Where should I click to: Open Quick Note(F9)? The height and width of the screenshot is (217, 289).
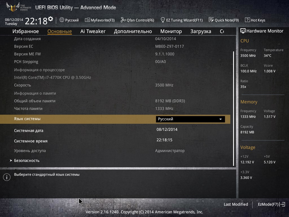pyautogui.click(x=224, y=20)
